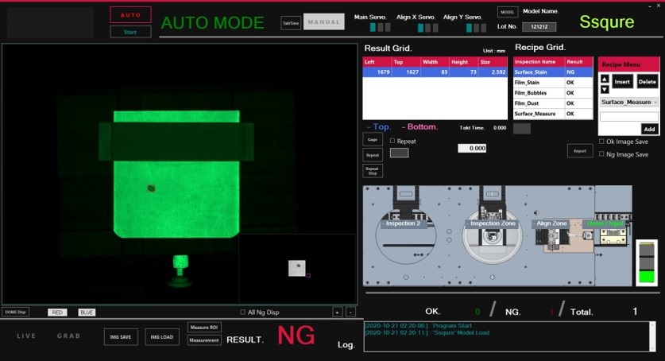Click the Inspection 2 station on machine map
The height and width of the screenshot is (361, 665).
click(x=400, y=223)
